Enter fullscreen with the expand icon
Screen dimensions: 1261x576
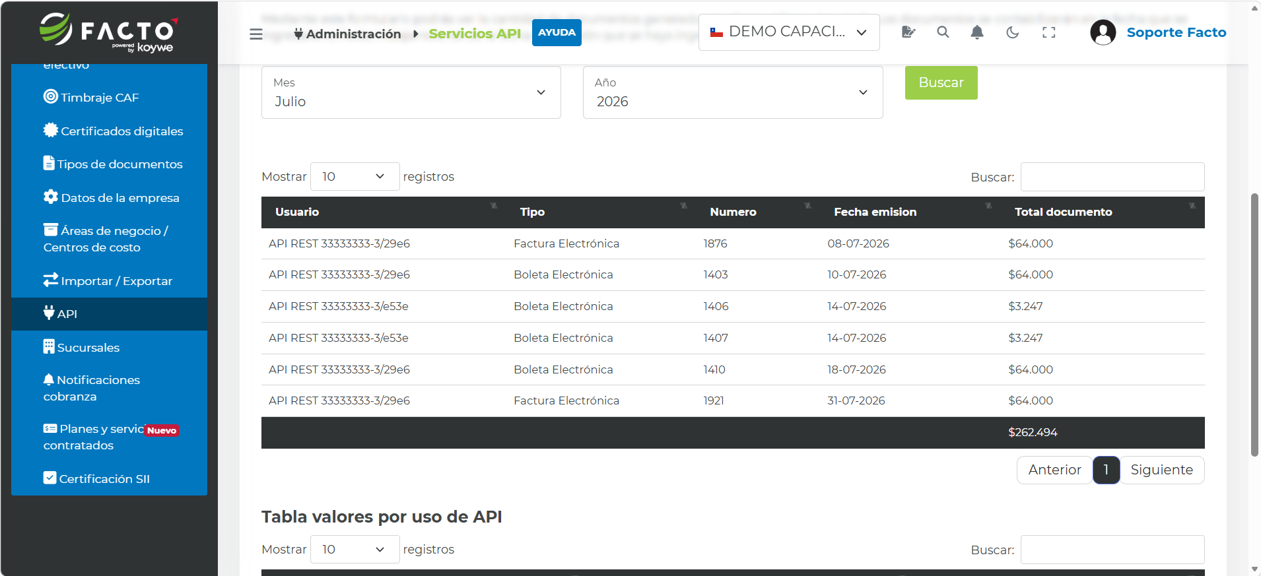pyautogui.click(x=1048, y=32)
